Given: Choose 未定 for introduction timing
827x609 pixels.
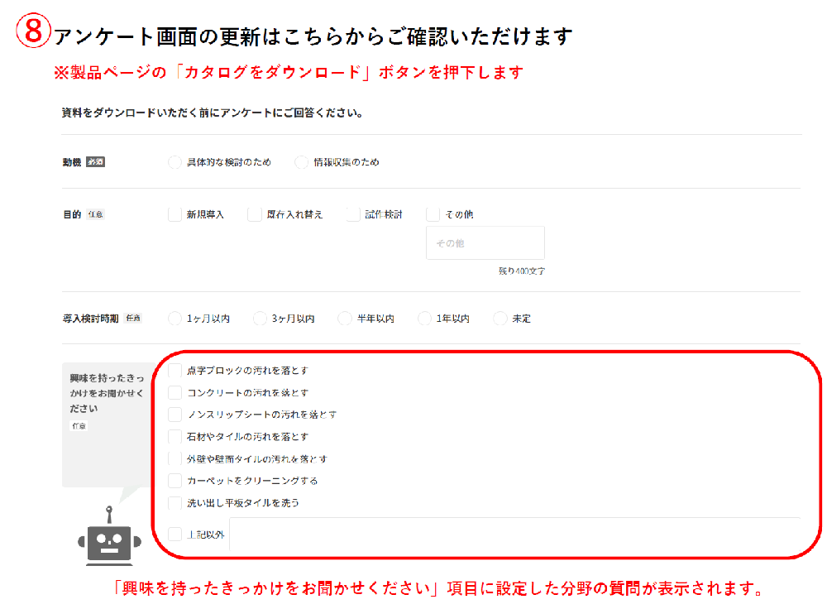Looking at the screenshot, I should [500, 319].
